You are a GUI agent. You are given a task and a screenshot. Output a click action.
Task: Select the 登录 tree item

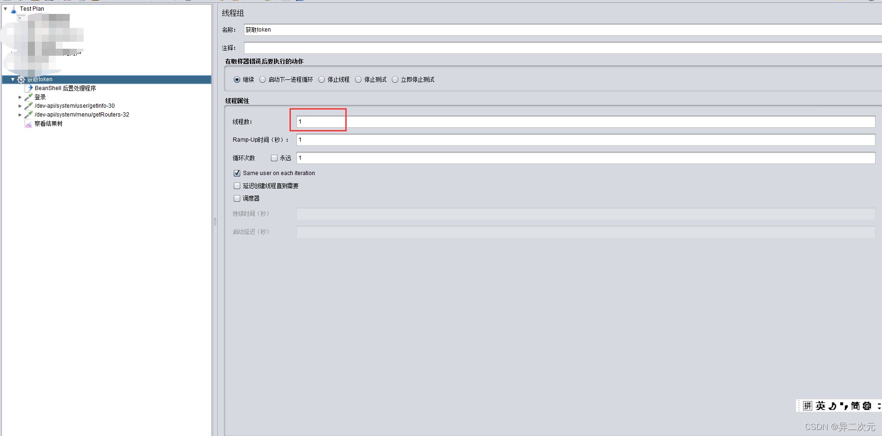point(40,97)
